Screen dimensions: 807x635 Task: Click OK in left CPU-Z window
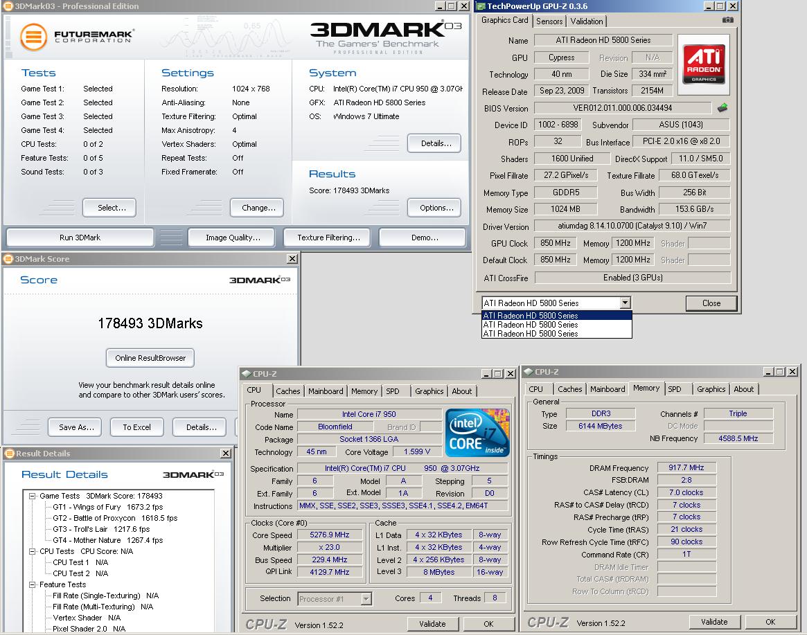(x=488, y=624)
